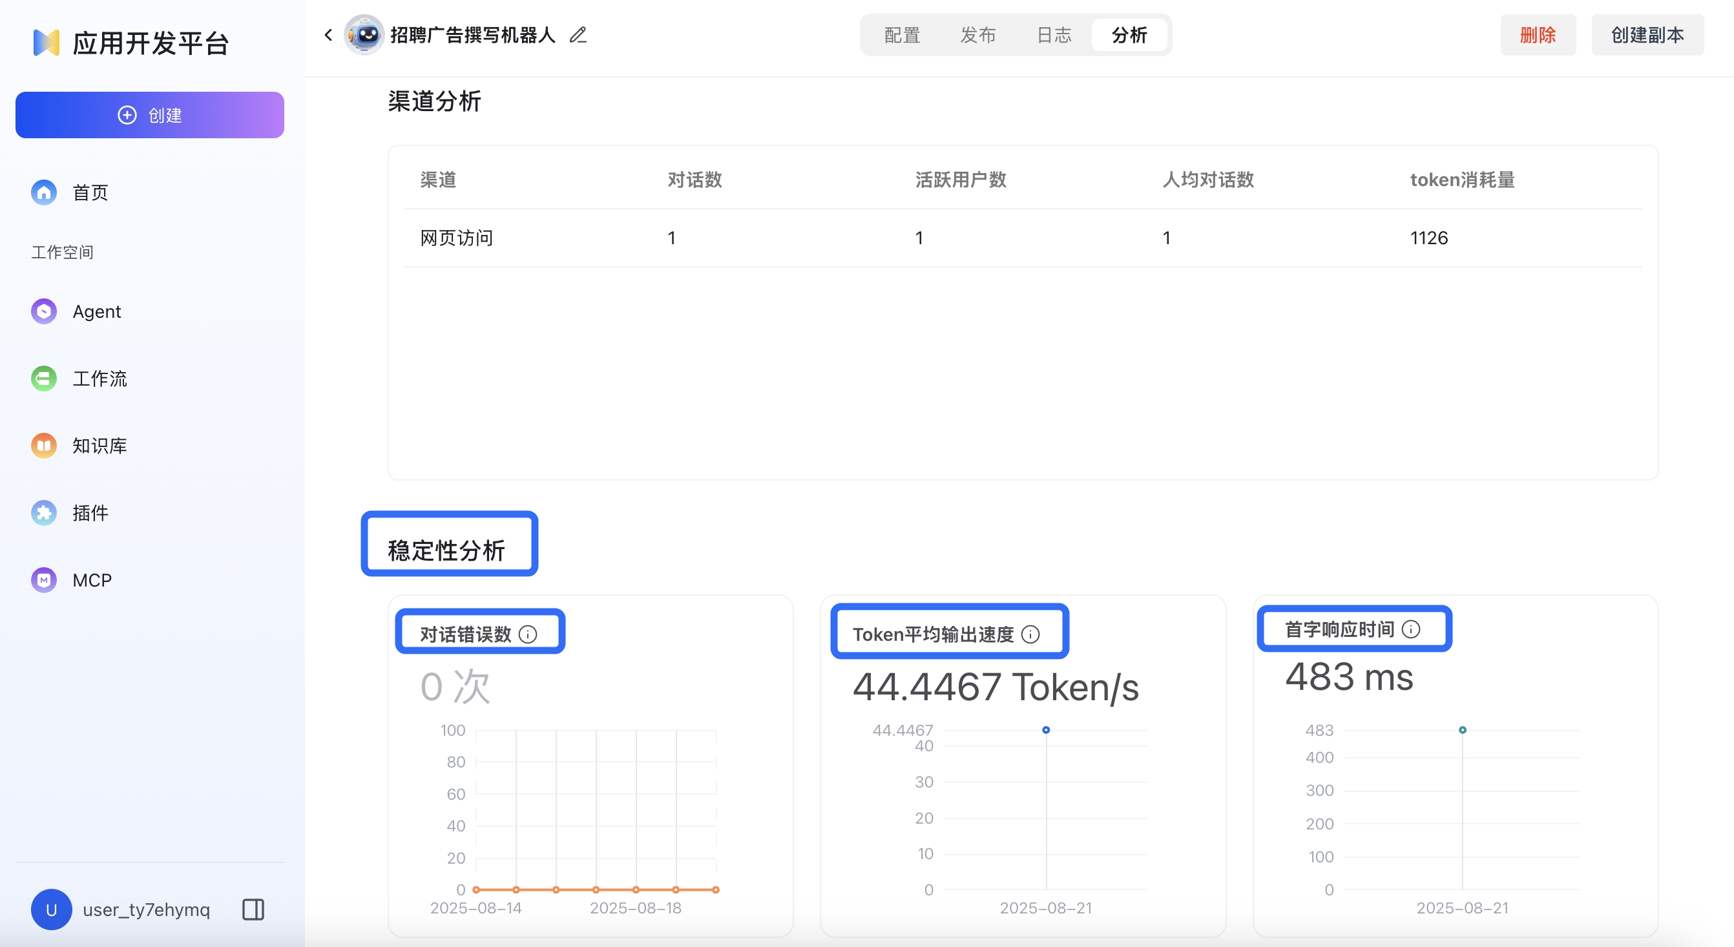The image size is (1734, 947).
Task: Collapse the sidebar with panel toggle icon
Action: tap(253, 910)
